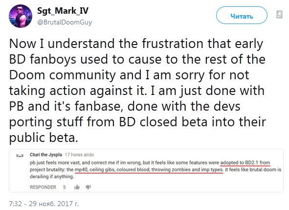Viewport: 289px width, 210px height.
Task: Open Sgt_Mark_IV's profile avatar
Action: tap(21, 16)
